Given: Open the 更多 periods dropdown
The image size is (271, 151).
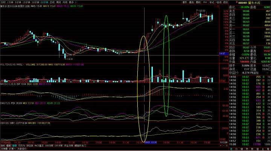Looking at the screenshot, I should [x=72, y=2].
